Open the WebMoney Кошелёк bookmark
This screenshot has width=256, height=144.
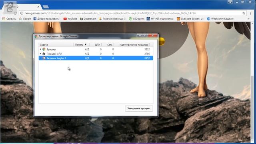(x=220, y=19)
